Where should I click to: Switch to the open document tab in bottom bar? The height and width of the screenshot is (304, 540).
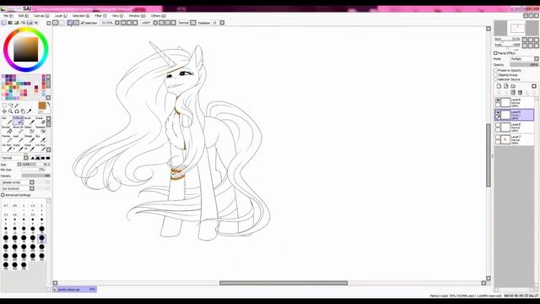click(x=75, y=290)
